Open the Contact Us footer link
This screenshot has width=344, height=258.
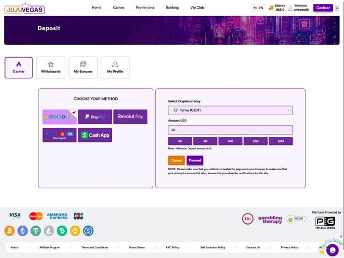point(253,247)
